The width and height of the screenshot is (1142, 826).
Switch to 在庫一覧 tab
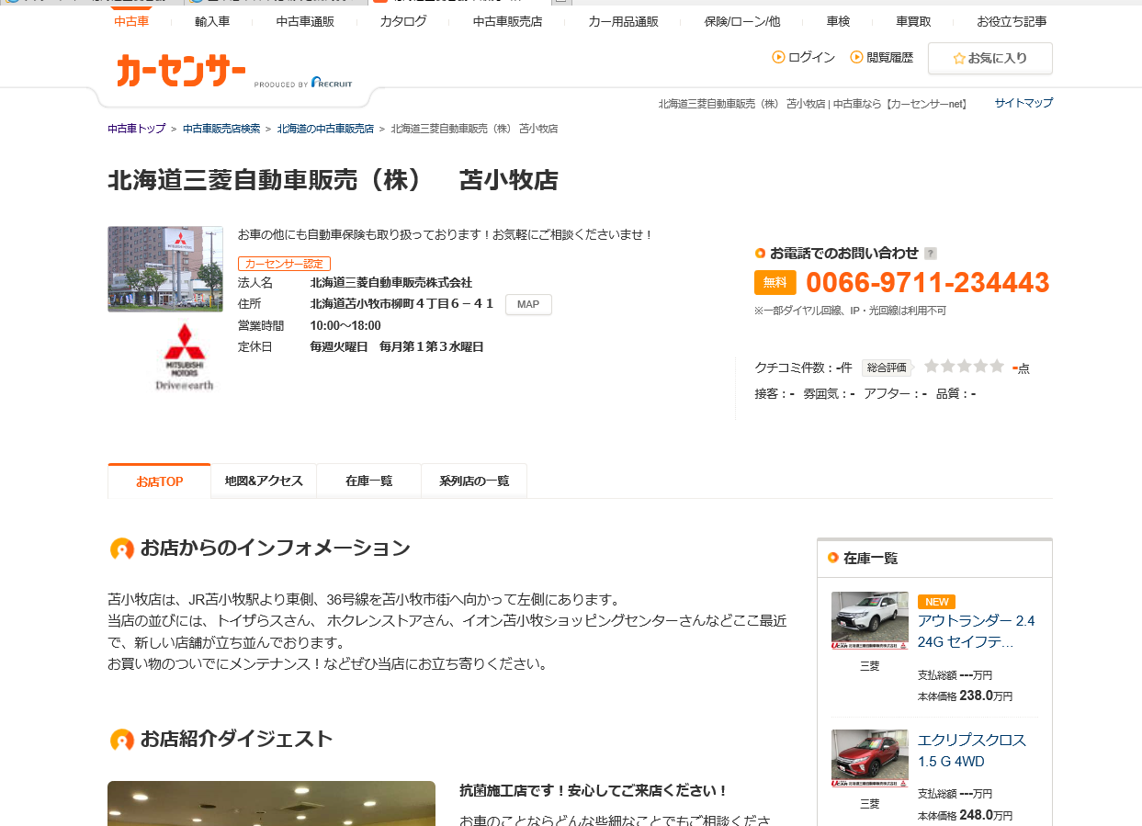point(368,481)
